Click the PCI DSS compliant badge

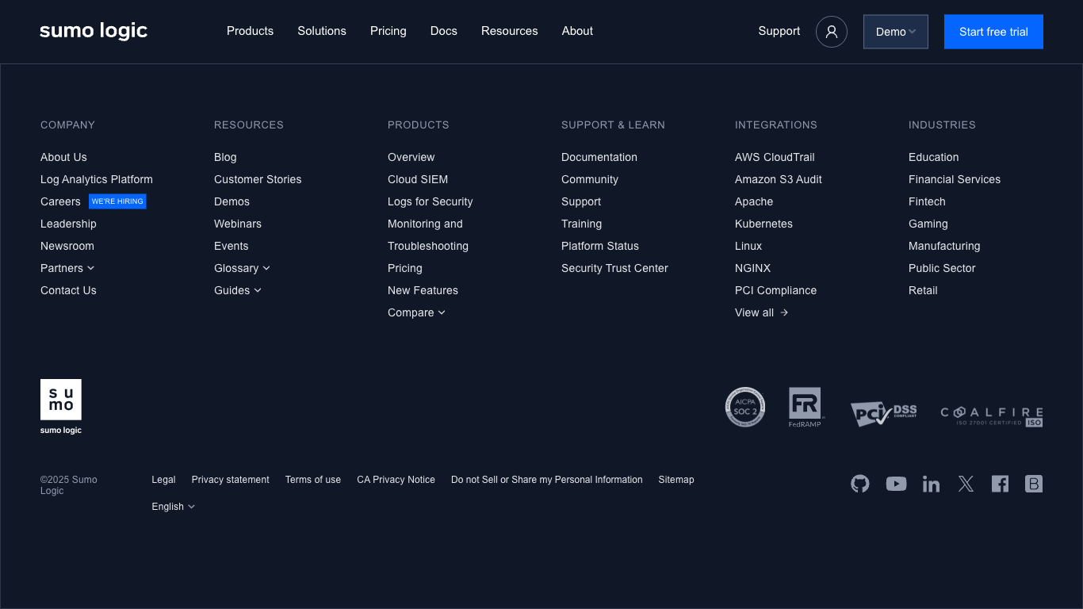coord(884,414)
